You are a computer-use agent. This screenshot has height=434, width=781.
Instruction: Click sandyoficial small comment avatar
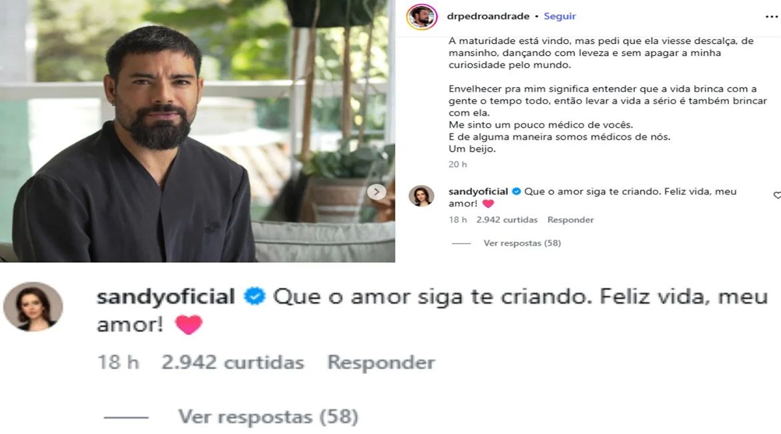click(x=421, y=196)
